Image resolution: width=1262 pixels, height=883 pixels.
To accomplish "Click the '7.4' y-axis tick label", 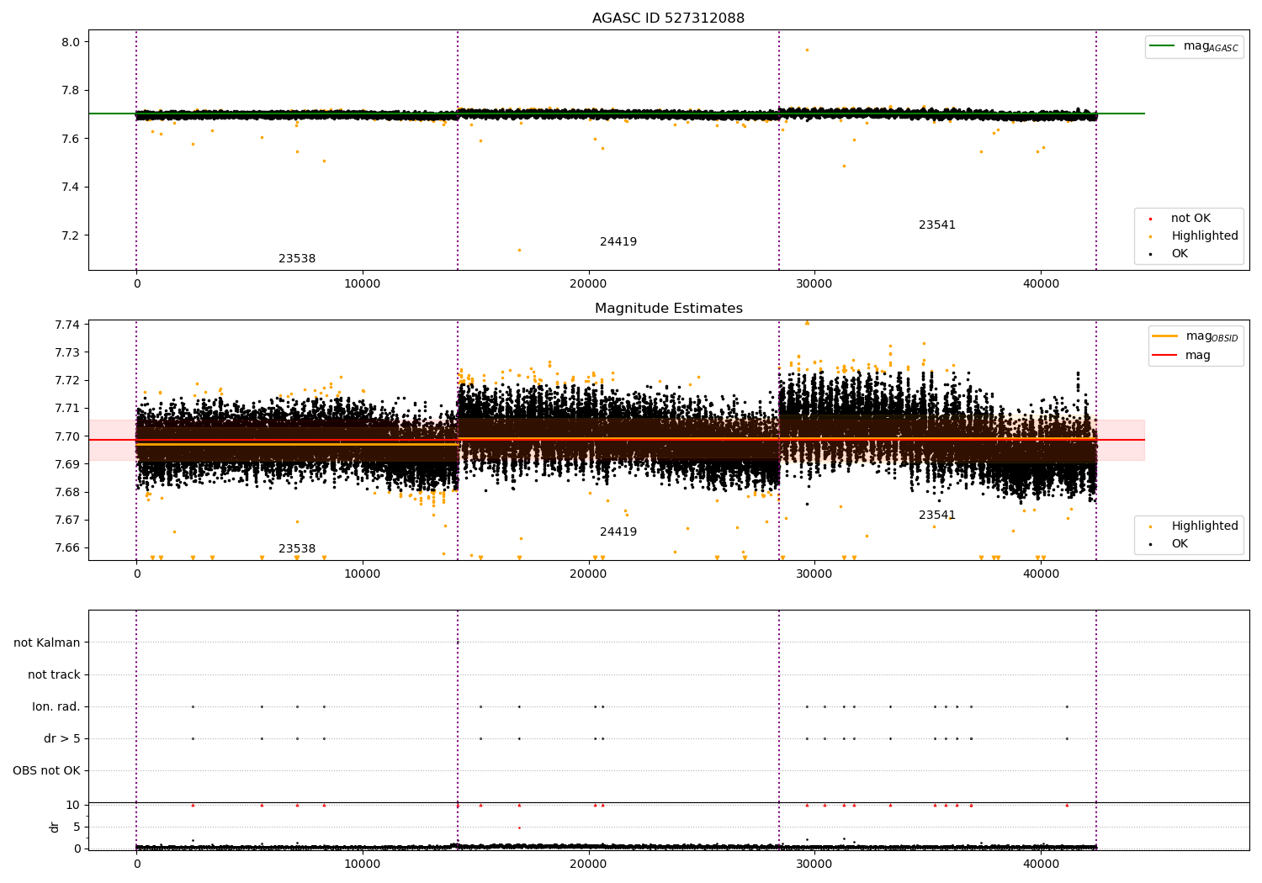I will (71, 188).
